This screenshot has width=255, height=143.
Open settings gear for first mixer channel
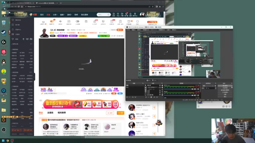click(x=198, y=89)
